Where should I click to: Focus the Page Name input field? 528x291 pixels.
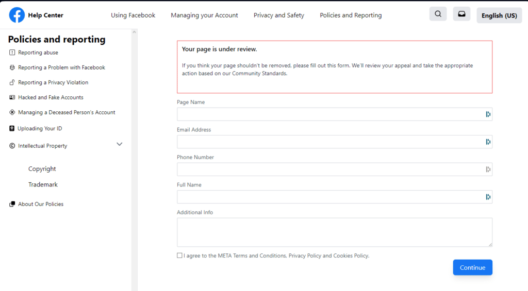[334, 114]
